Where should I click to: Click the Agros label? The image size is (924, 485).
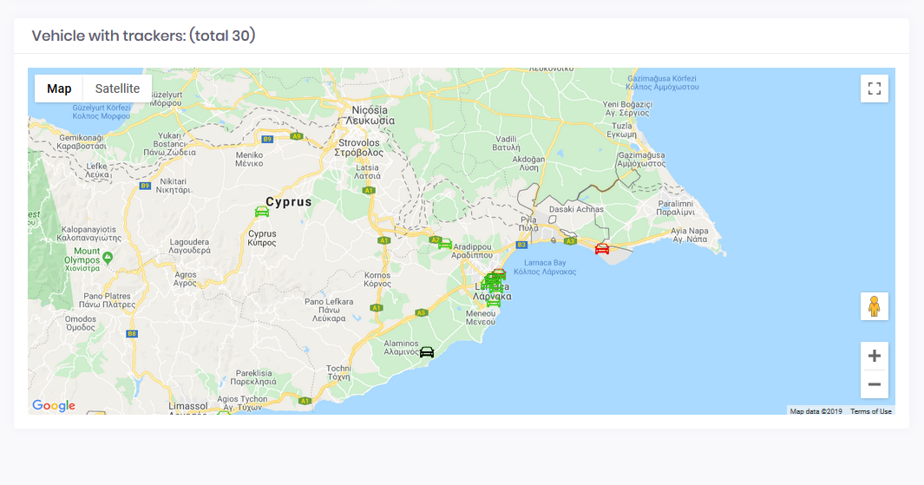186,279
